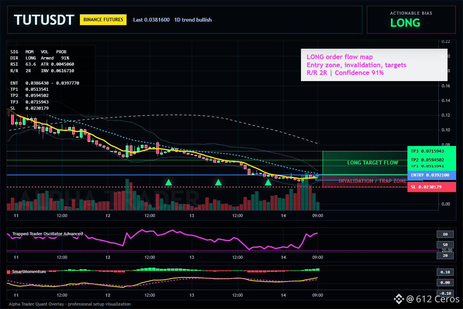The width and height of the screenshot is (463, 309).
Task: Click TP3 0.0715943 in the stats panel
Action: point(29,102)
